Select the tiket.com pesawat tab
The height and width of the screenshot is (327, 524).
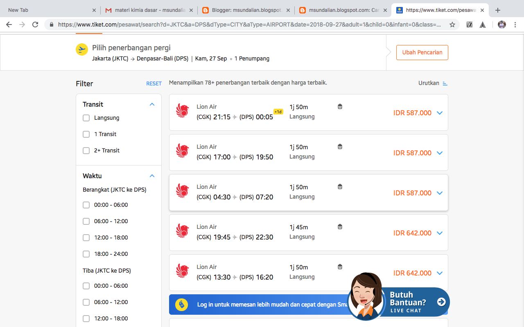[x=440, y=10]
